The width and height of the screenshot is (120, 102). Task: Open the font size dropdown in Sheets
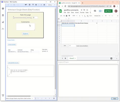(107, 16)
